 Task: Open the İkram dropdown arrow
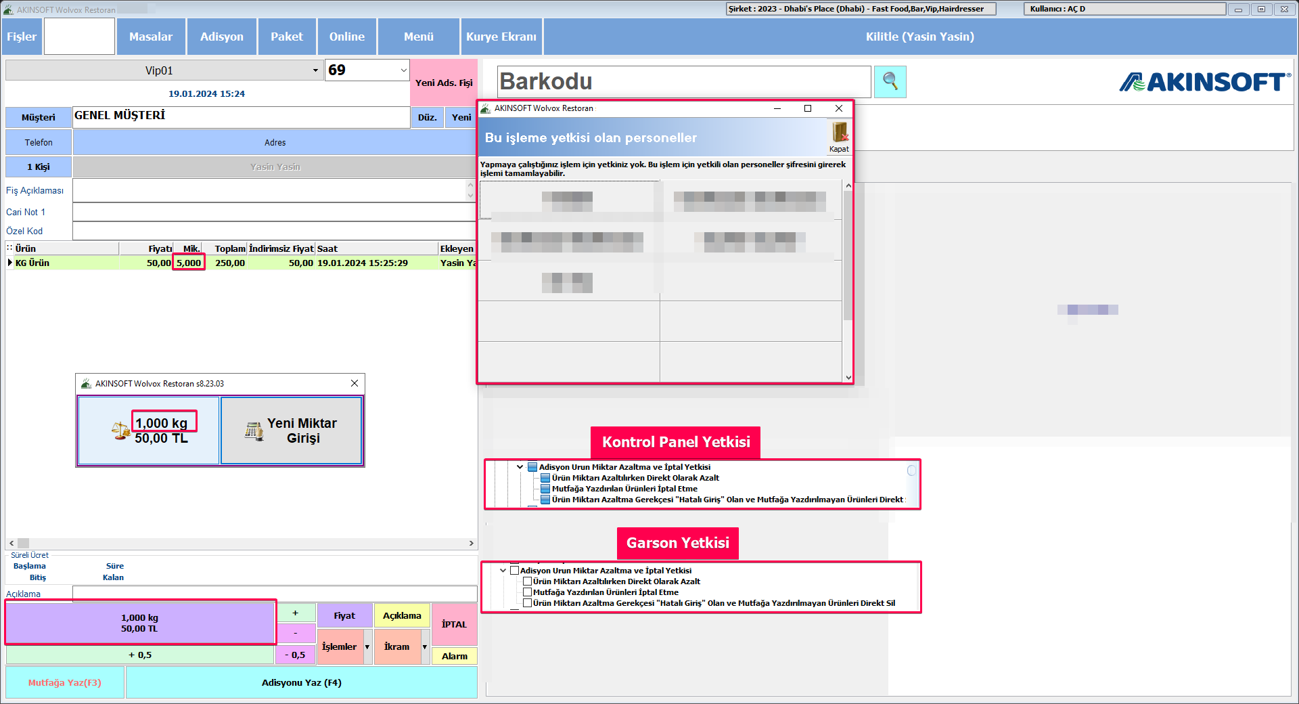425,647
